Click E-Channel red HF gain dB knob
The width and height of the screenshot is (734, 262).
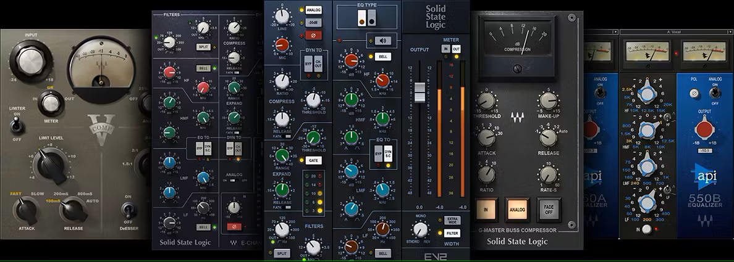click(169, 72)
